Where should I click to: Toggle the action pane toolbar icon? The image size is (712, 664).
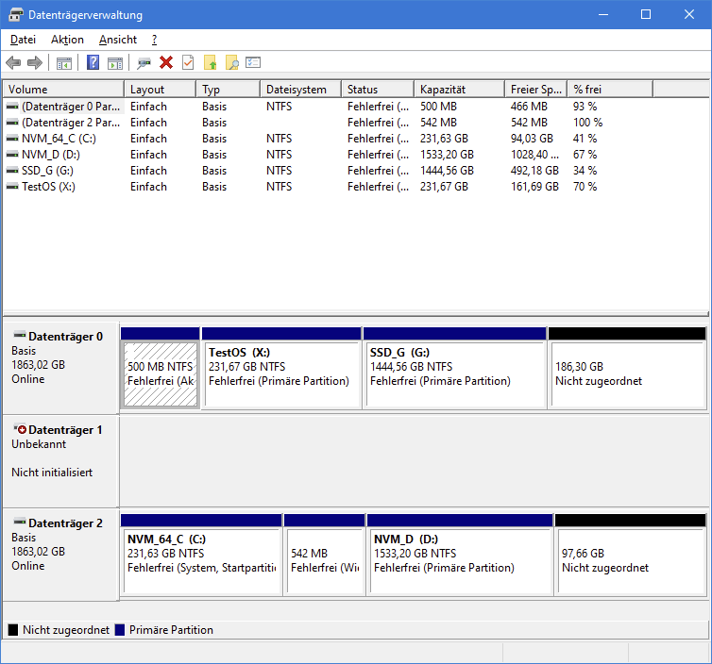[115, 63]
